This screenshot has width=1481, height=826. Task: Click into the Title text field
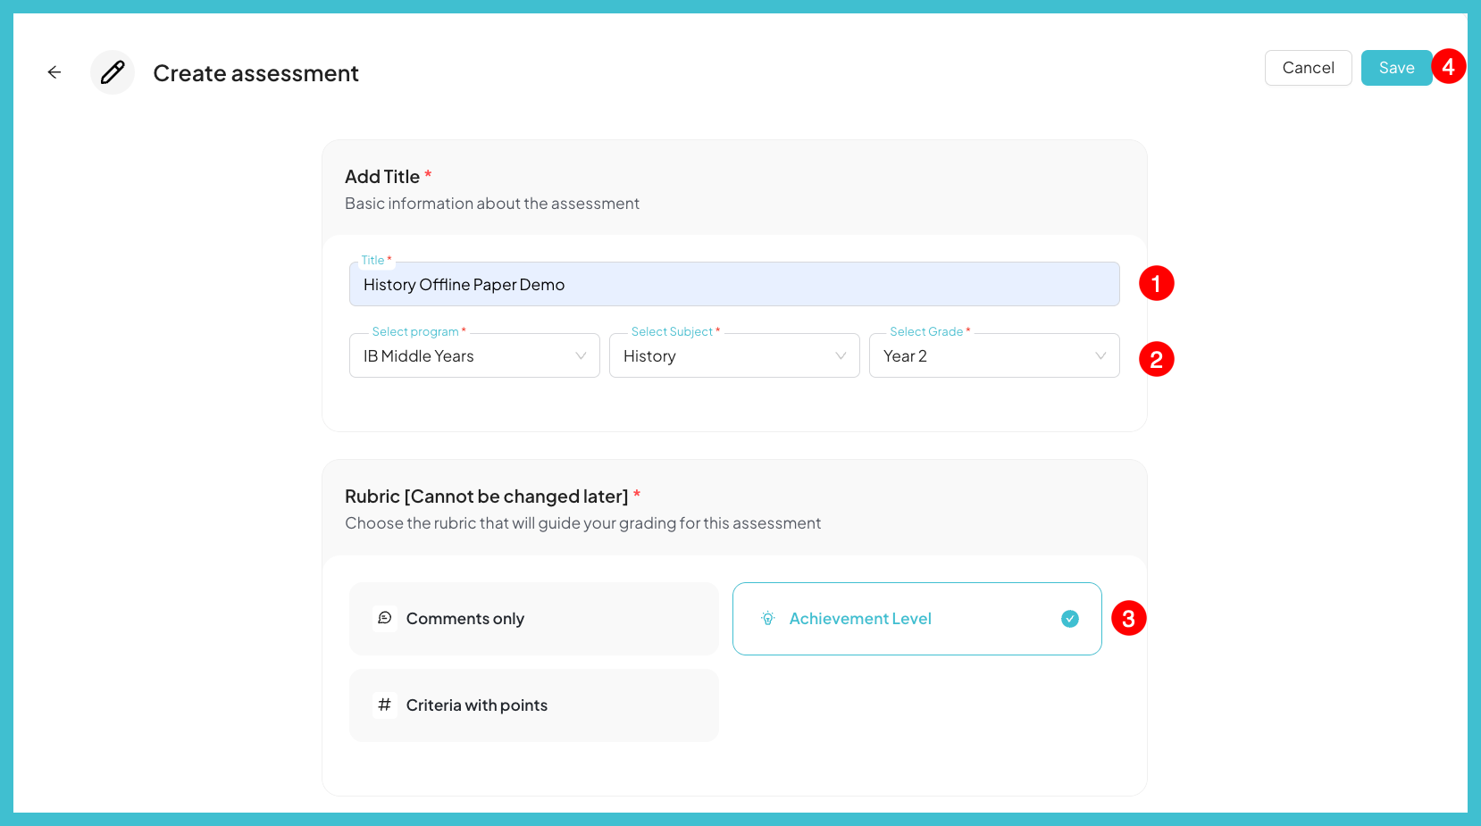click(733, 285)
